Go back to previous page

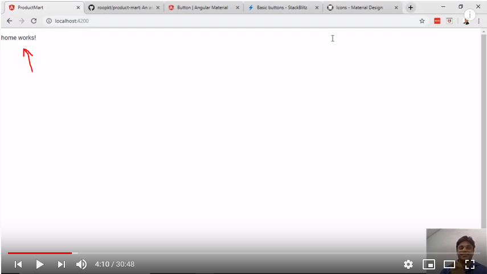click(9, 21)
